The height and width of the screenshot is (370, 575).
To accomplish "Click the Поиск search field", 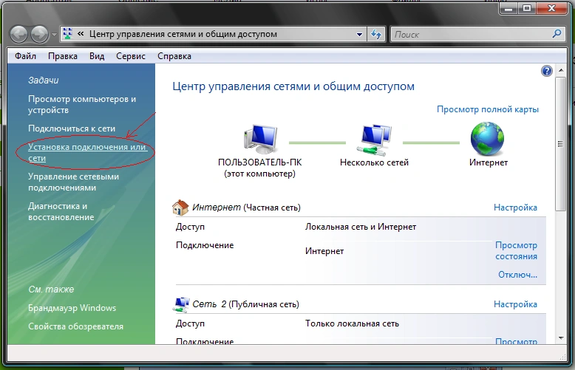I will (x=469, y=34).
